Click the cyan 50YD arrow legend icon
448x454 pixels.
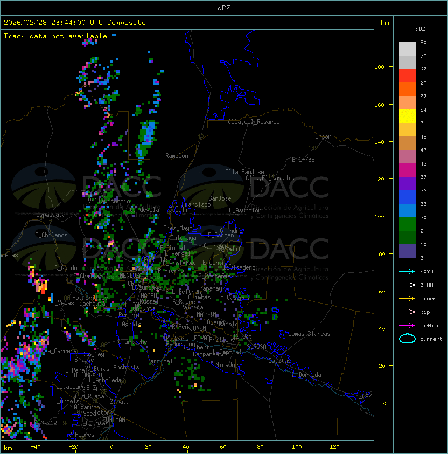[x=407, y=271]
